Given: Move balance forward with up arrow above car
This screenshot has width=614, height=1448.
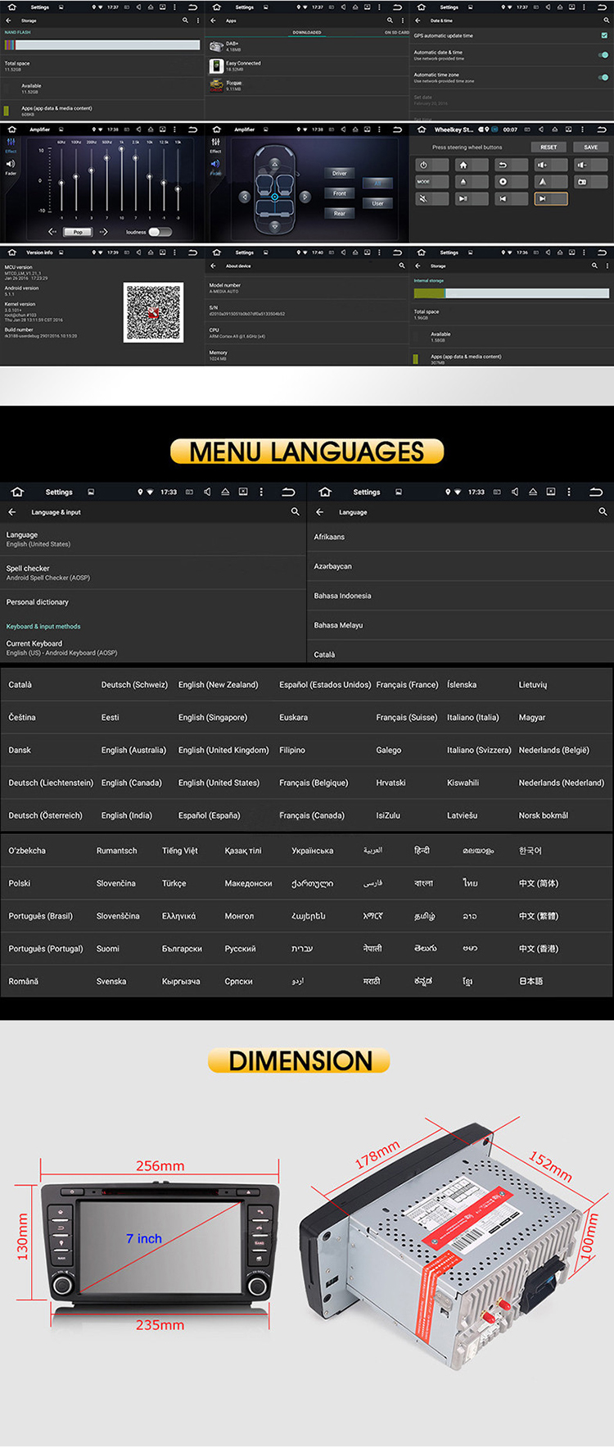Looking at the screenshot, I should 274,164.
